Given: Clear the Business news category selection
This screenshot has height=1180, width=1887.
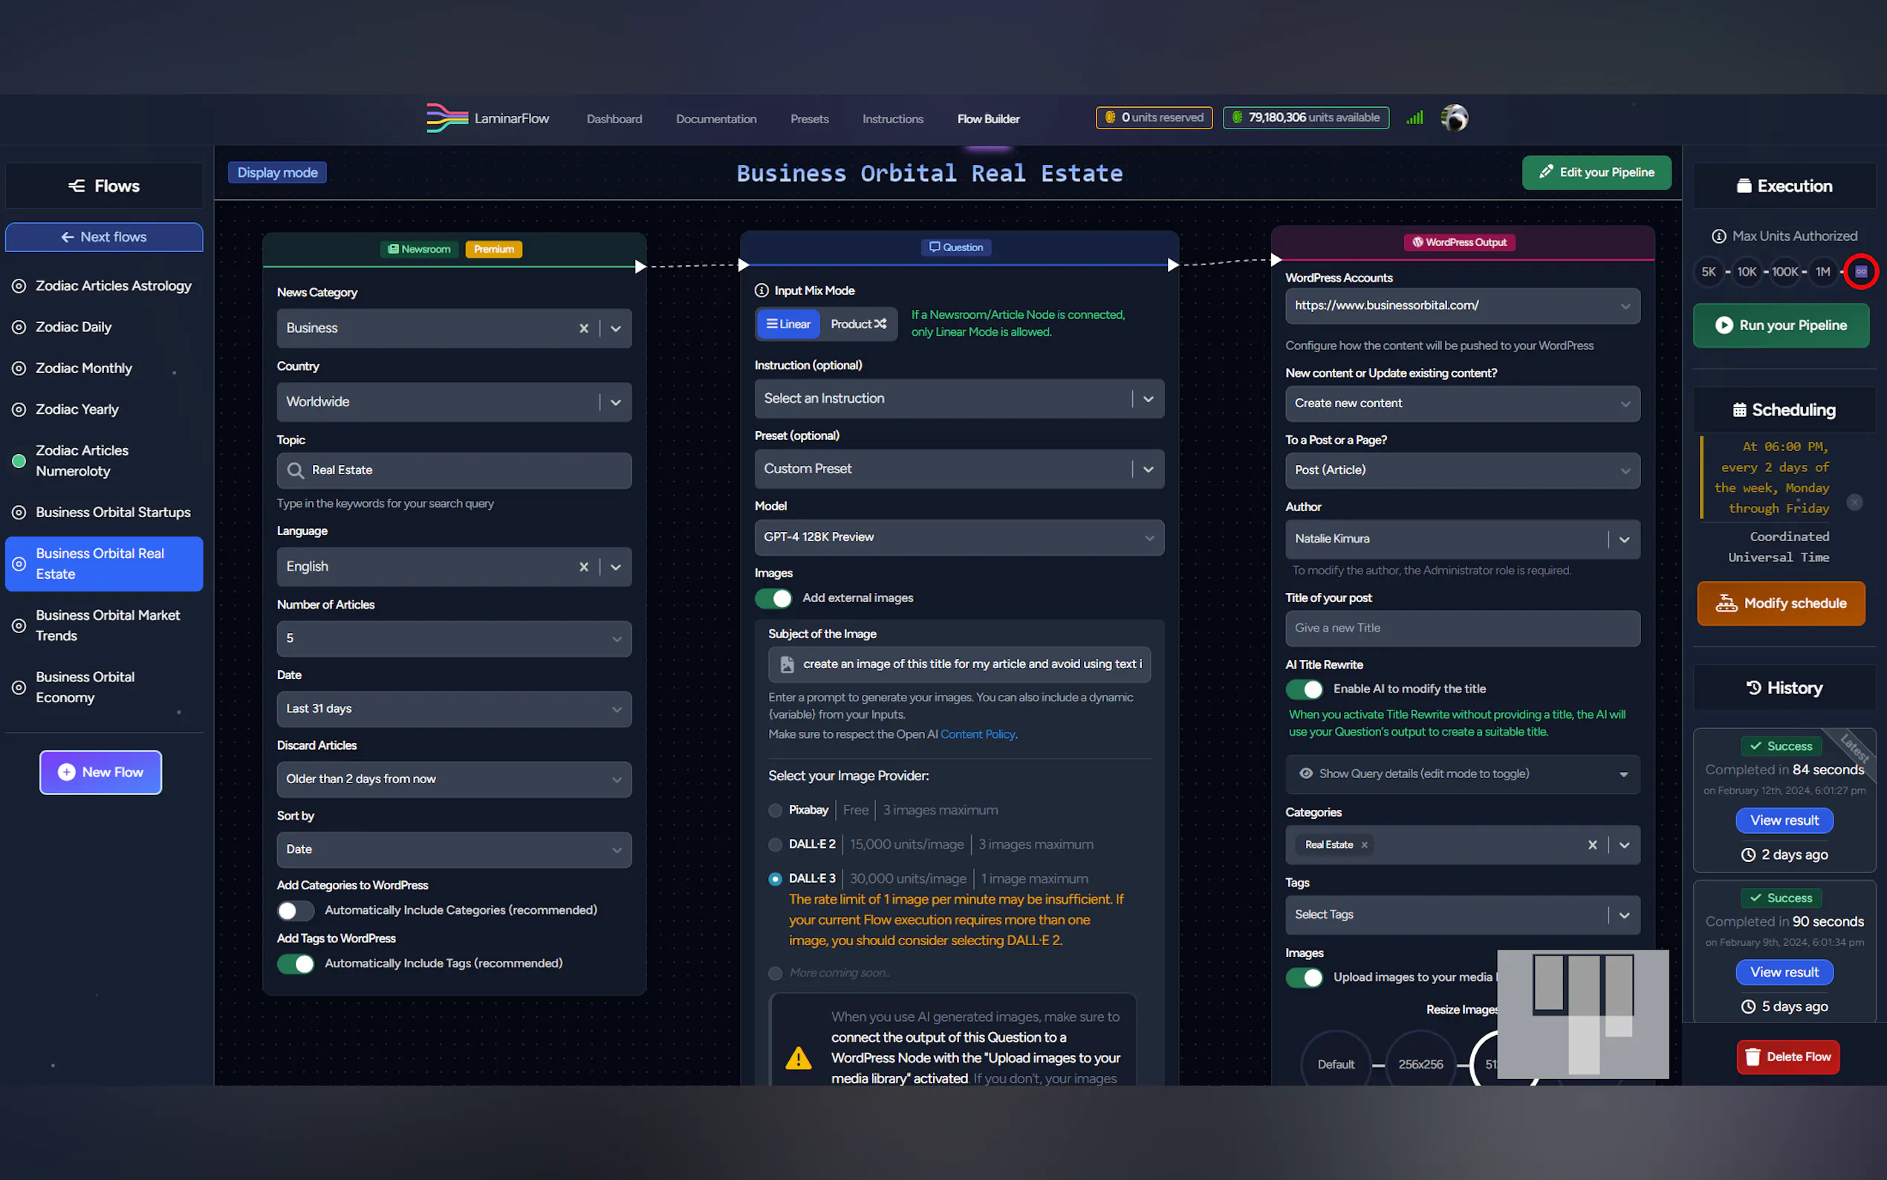Looking at the screenshot, I should point(583,328).
